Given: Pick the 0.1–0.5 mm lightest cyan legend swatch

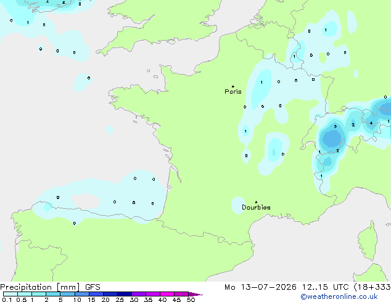Looking at the screenshot, I should pos(10,294).
